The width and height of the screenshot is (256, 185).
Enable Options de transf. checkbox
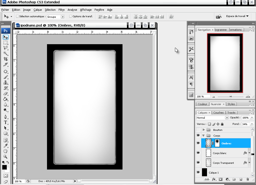click(x=70, y=16)
